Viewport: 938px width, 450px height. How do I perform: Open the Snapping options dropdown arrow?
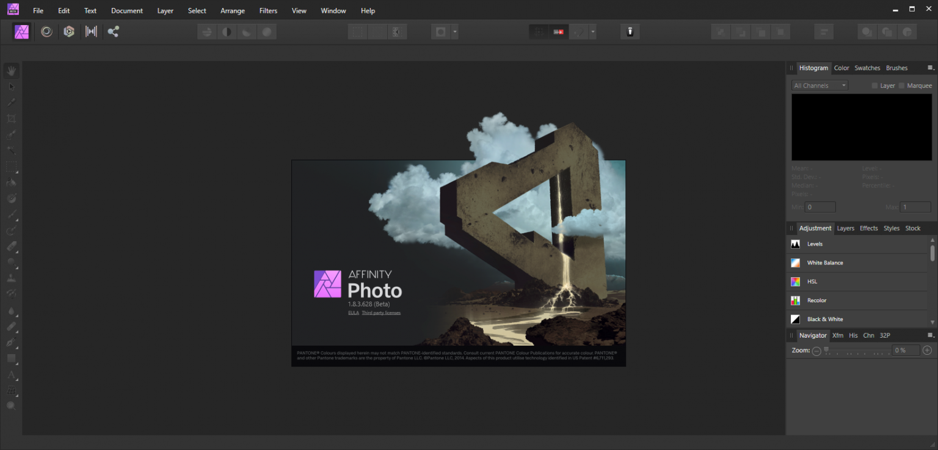pos(592,32)
